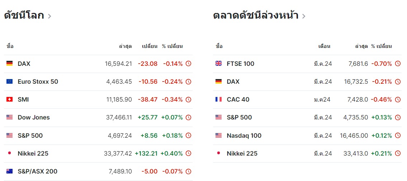Click the UK flag beside FTSE 100
This screenshot has height=181, width=407.
[218, 63]
